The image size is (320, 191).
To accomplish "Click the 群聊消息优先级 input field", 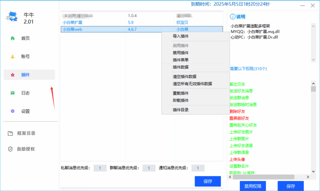I will pyautogui.click(x=149, y=168).
